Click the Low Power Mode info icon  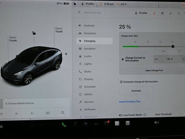coord(145,115)
